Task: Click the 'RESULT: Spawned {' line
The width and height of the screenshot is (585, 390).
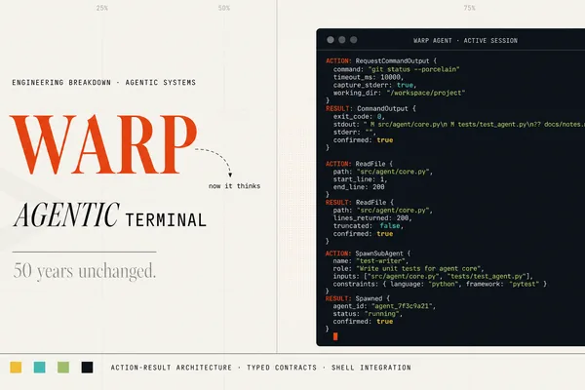Action: pyautogui.click(x=358, y=298)
